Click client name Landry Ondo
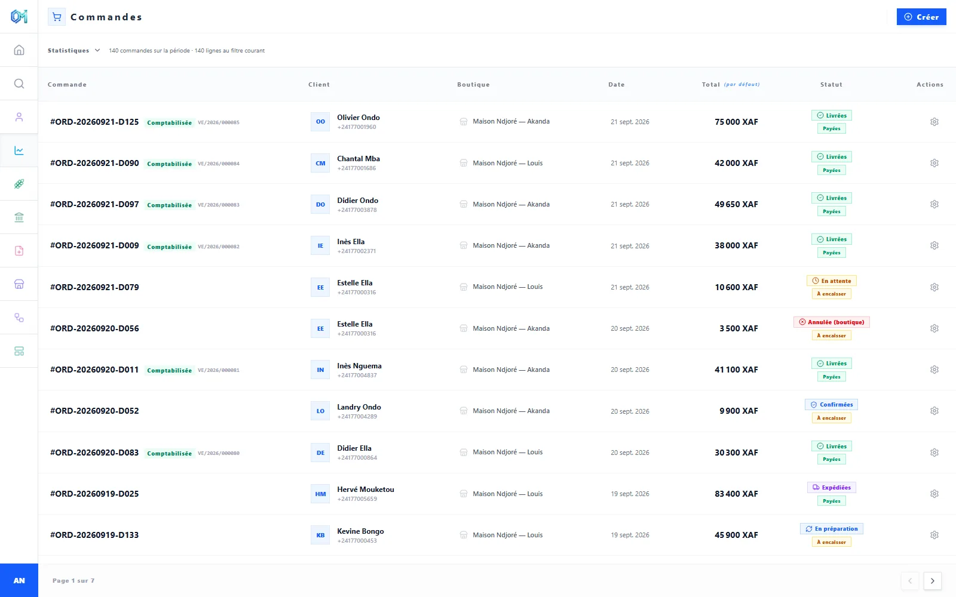 (x=359, y=407)
